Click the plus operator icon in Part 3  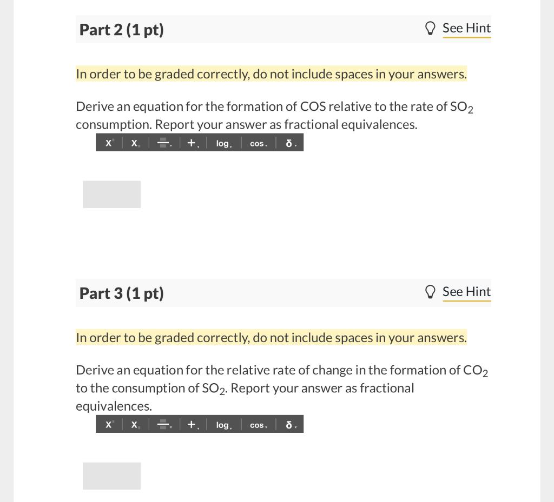[190, 424]
